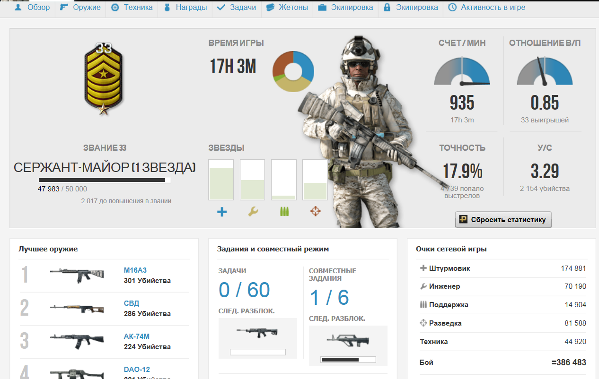Viewport: 599px width, 379px height.
Task: Open the АК-74М weapon link
Action: tap(136, 336)
